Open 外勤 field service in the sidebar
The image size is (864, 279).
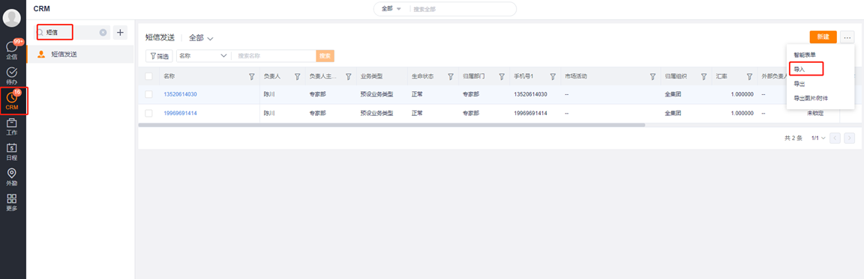click(11, 177)
